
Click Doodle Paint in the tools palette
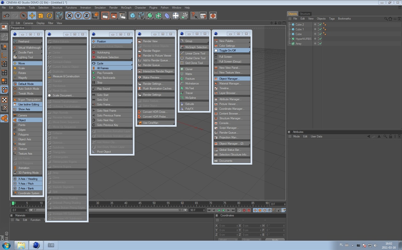[x=28, y=53]
